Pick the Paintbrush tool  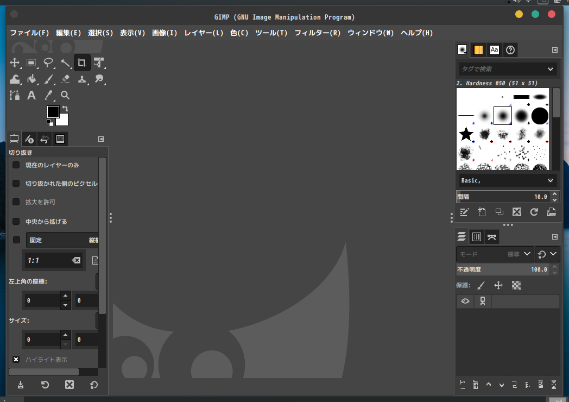[48, 79]
